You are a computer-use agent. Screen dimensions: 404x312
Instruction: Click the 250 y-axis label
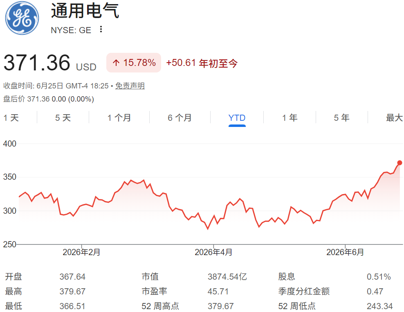[9, 244]
